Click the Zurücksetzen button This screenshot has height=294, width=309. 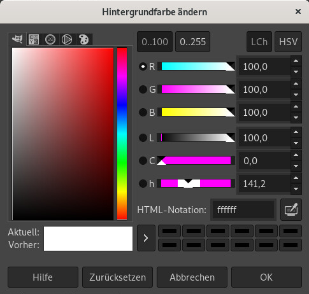(117, 277)
